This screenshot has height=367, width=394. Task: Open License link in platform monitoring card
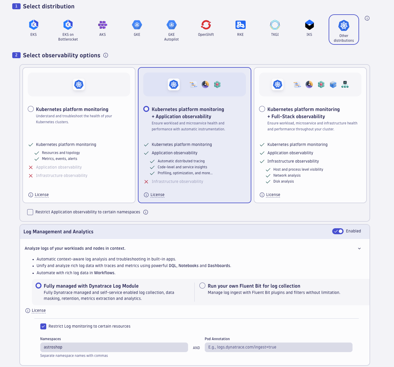(x=42, y=195)
